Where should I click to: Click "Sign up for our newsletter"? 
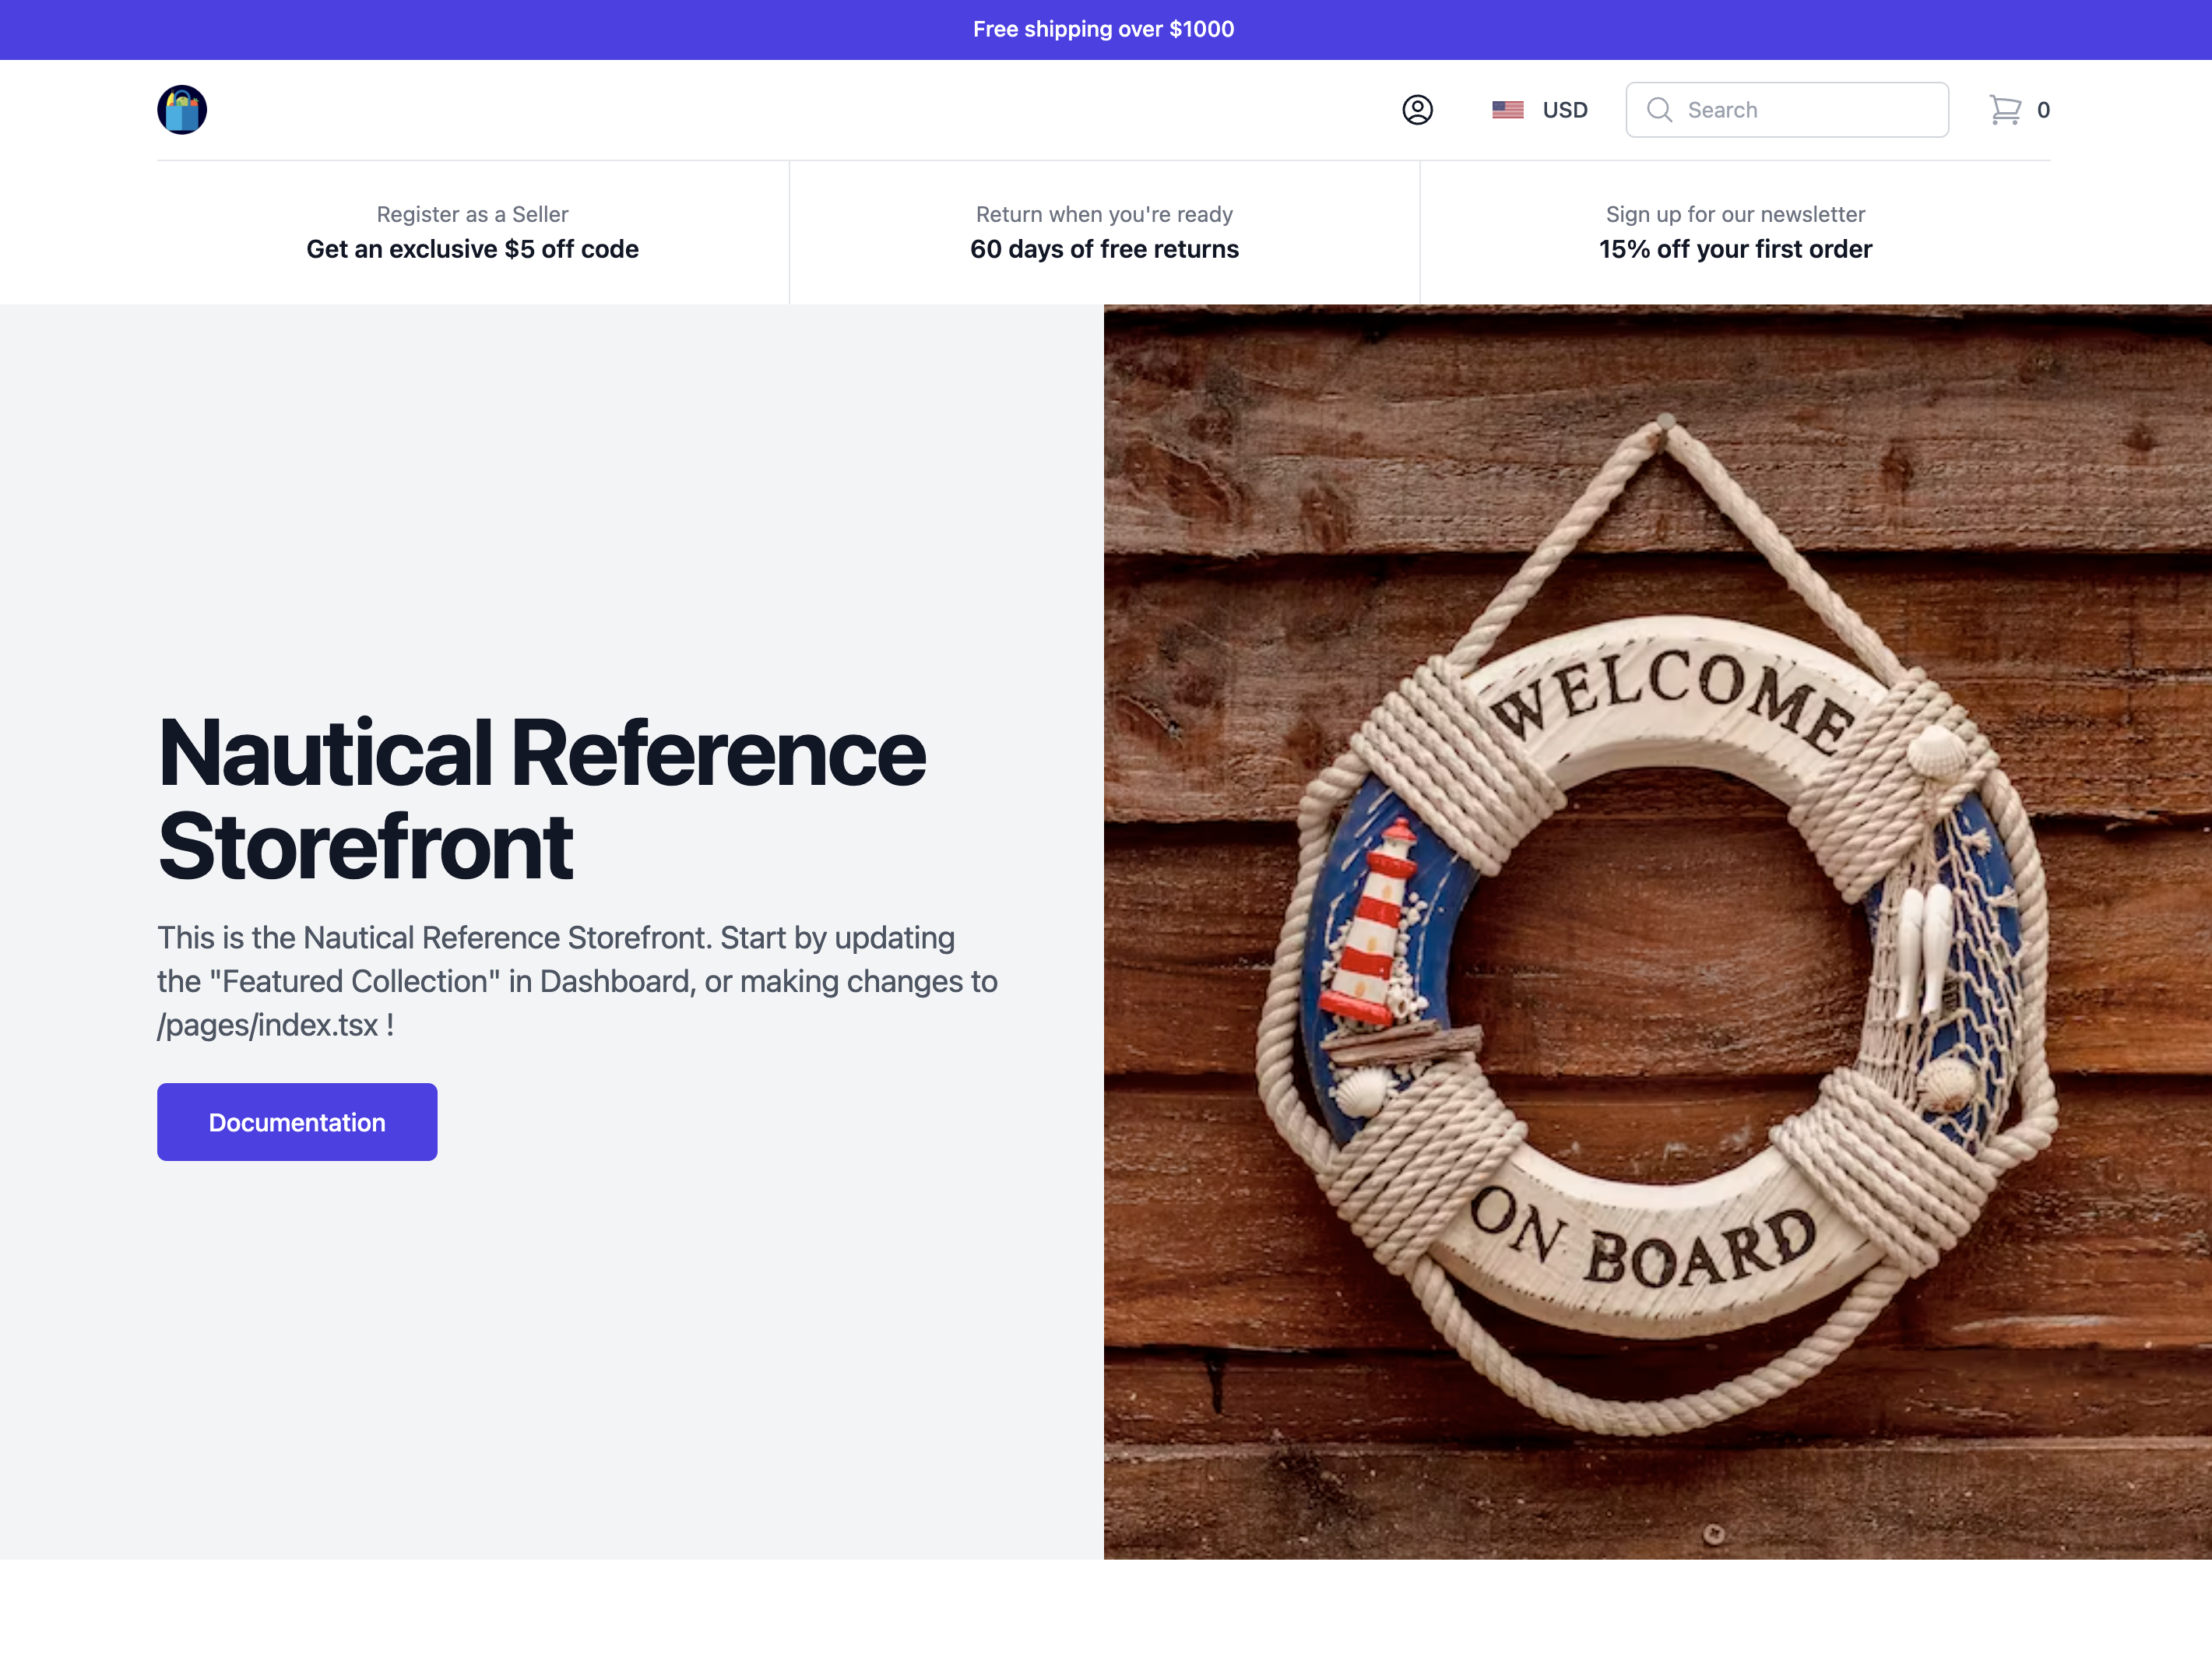[x=1735, y=214]
